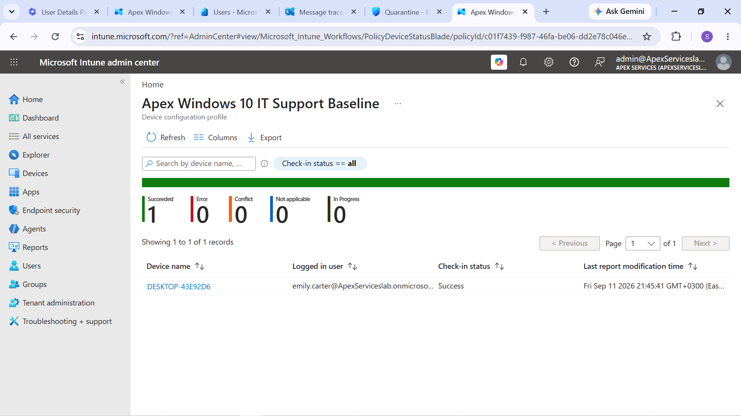
Task: Click the Ask Gemini button
Action: click(620, 12)
